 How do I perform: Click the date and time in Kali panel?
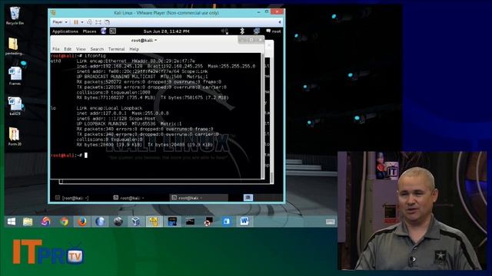[x=166, y=31]
